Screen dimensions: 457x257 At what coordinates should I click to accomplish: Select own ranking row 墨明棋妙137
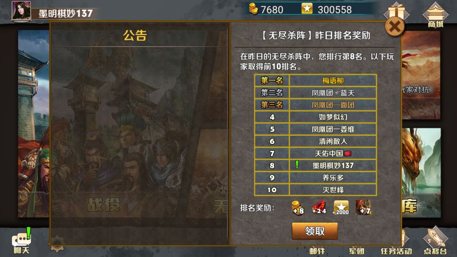pos(316,165)
